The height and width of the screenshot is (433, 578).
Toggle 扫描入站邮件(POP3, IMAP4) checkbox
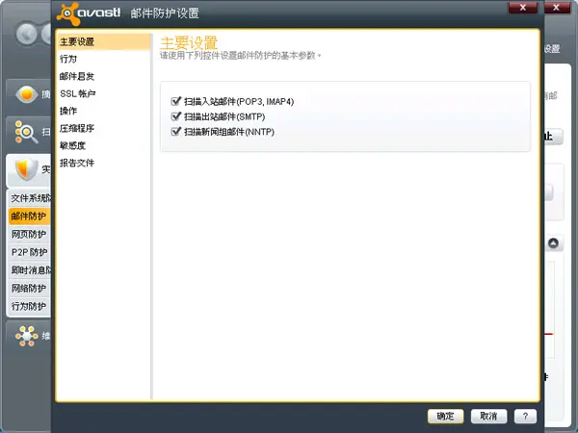(x=176, y=101)
